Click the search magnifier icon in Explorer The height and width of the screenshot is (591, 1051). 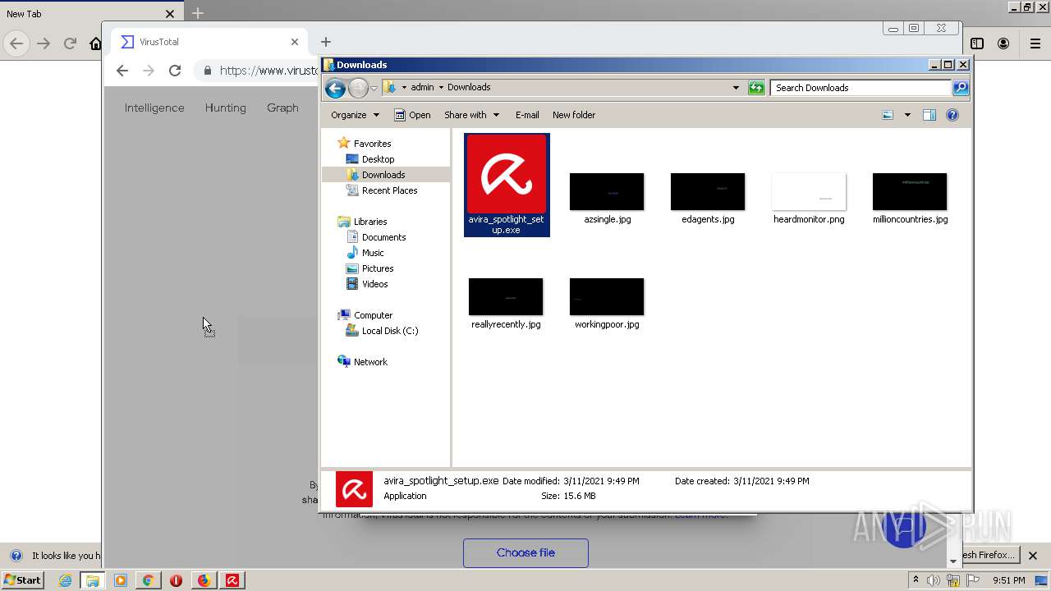tap(960, 88)
